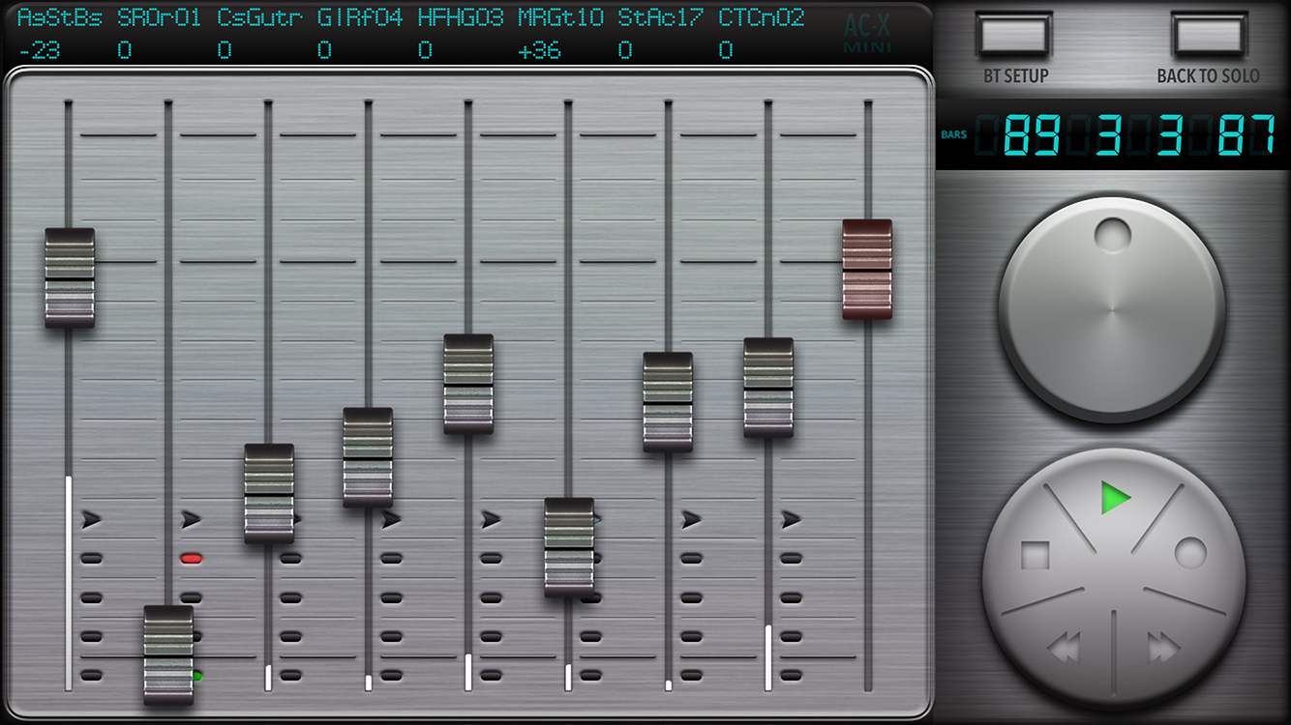Toggle the first oval button under AsStBs arrow
Screen dimensions: 1291x725
(92, 558)
